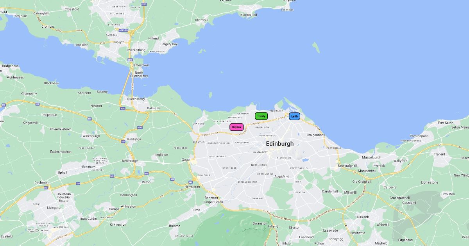Click the Danderhall label

tap(330, 191)
